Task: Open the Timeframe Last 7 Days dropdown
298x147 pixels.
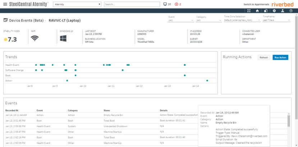Action: [277, 20]
